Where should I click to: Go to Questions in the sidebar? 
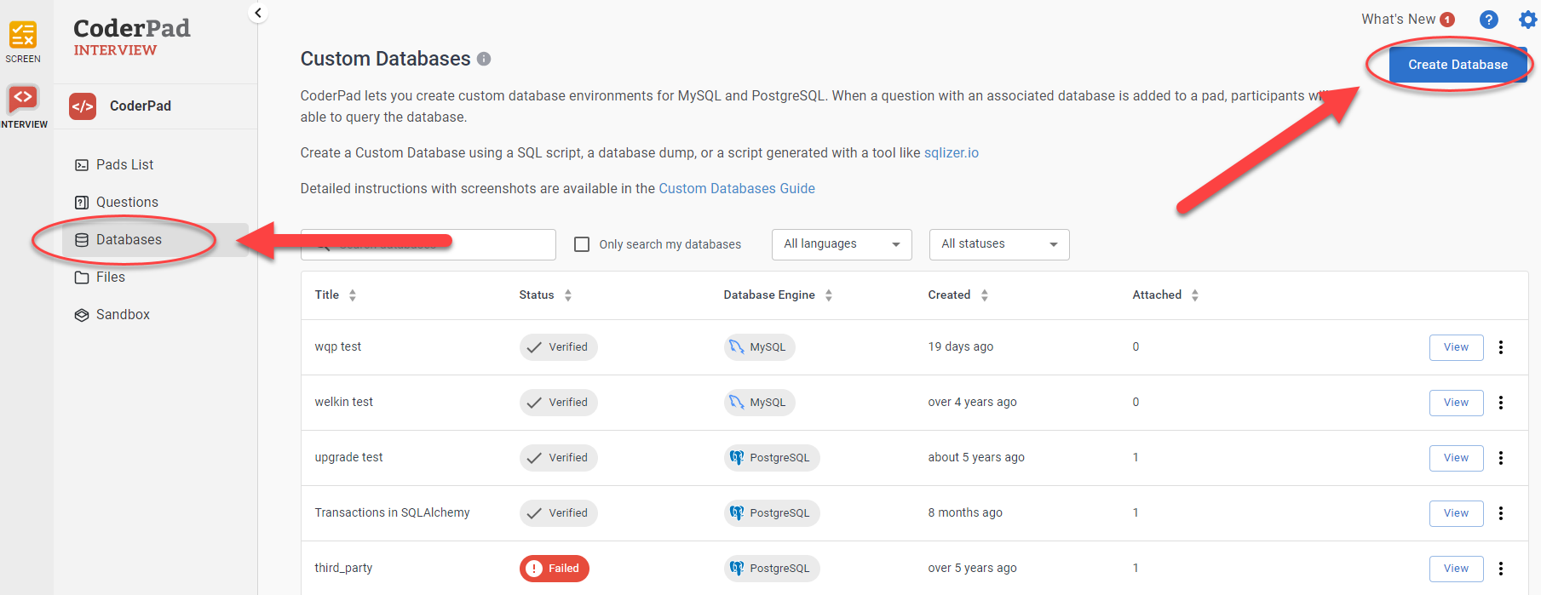pyautogui.click(x=127, y=203)
